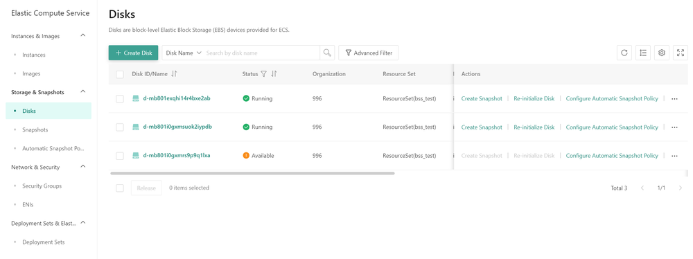Screen dimensions: 693x259
Task: Open the column settings gear icon
Action: (662, 53)
